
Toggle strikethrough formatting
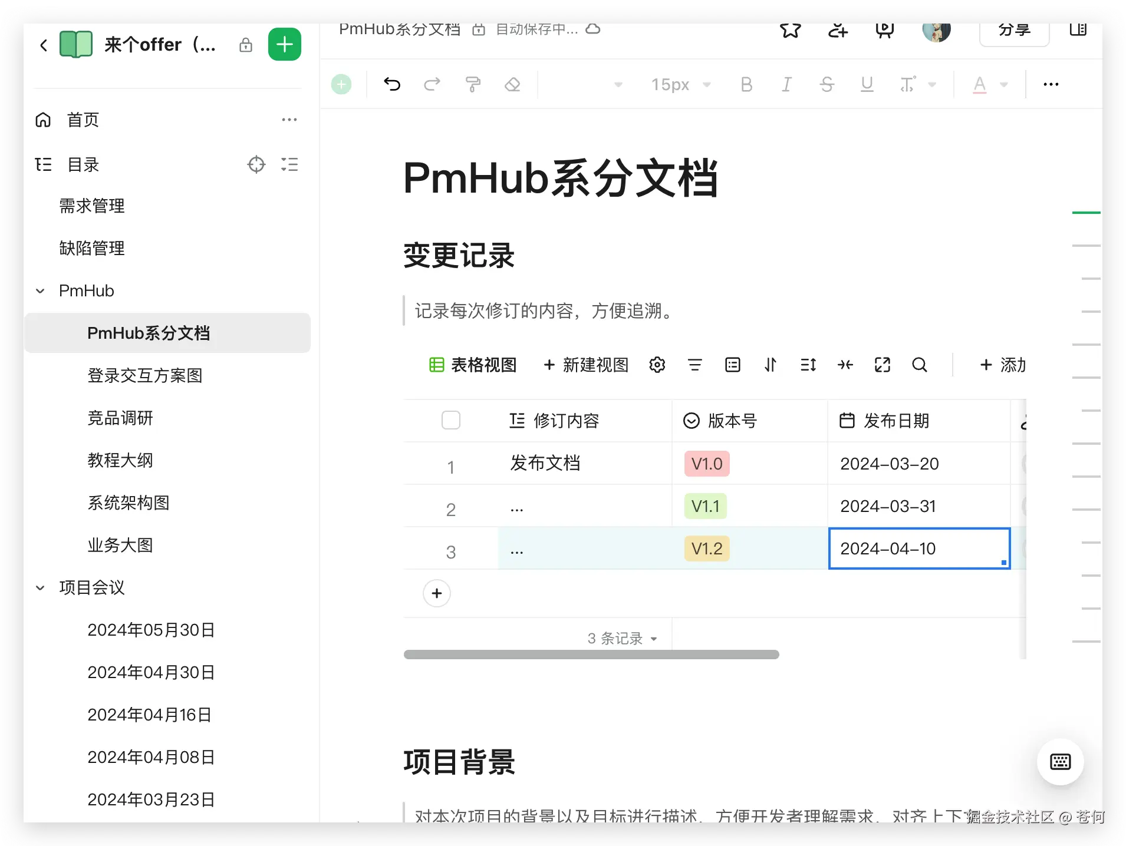pyautogui.click(x=827, y=84)
